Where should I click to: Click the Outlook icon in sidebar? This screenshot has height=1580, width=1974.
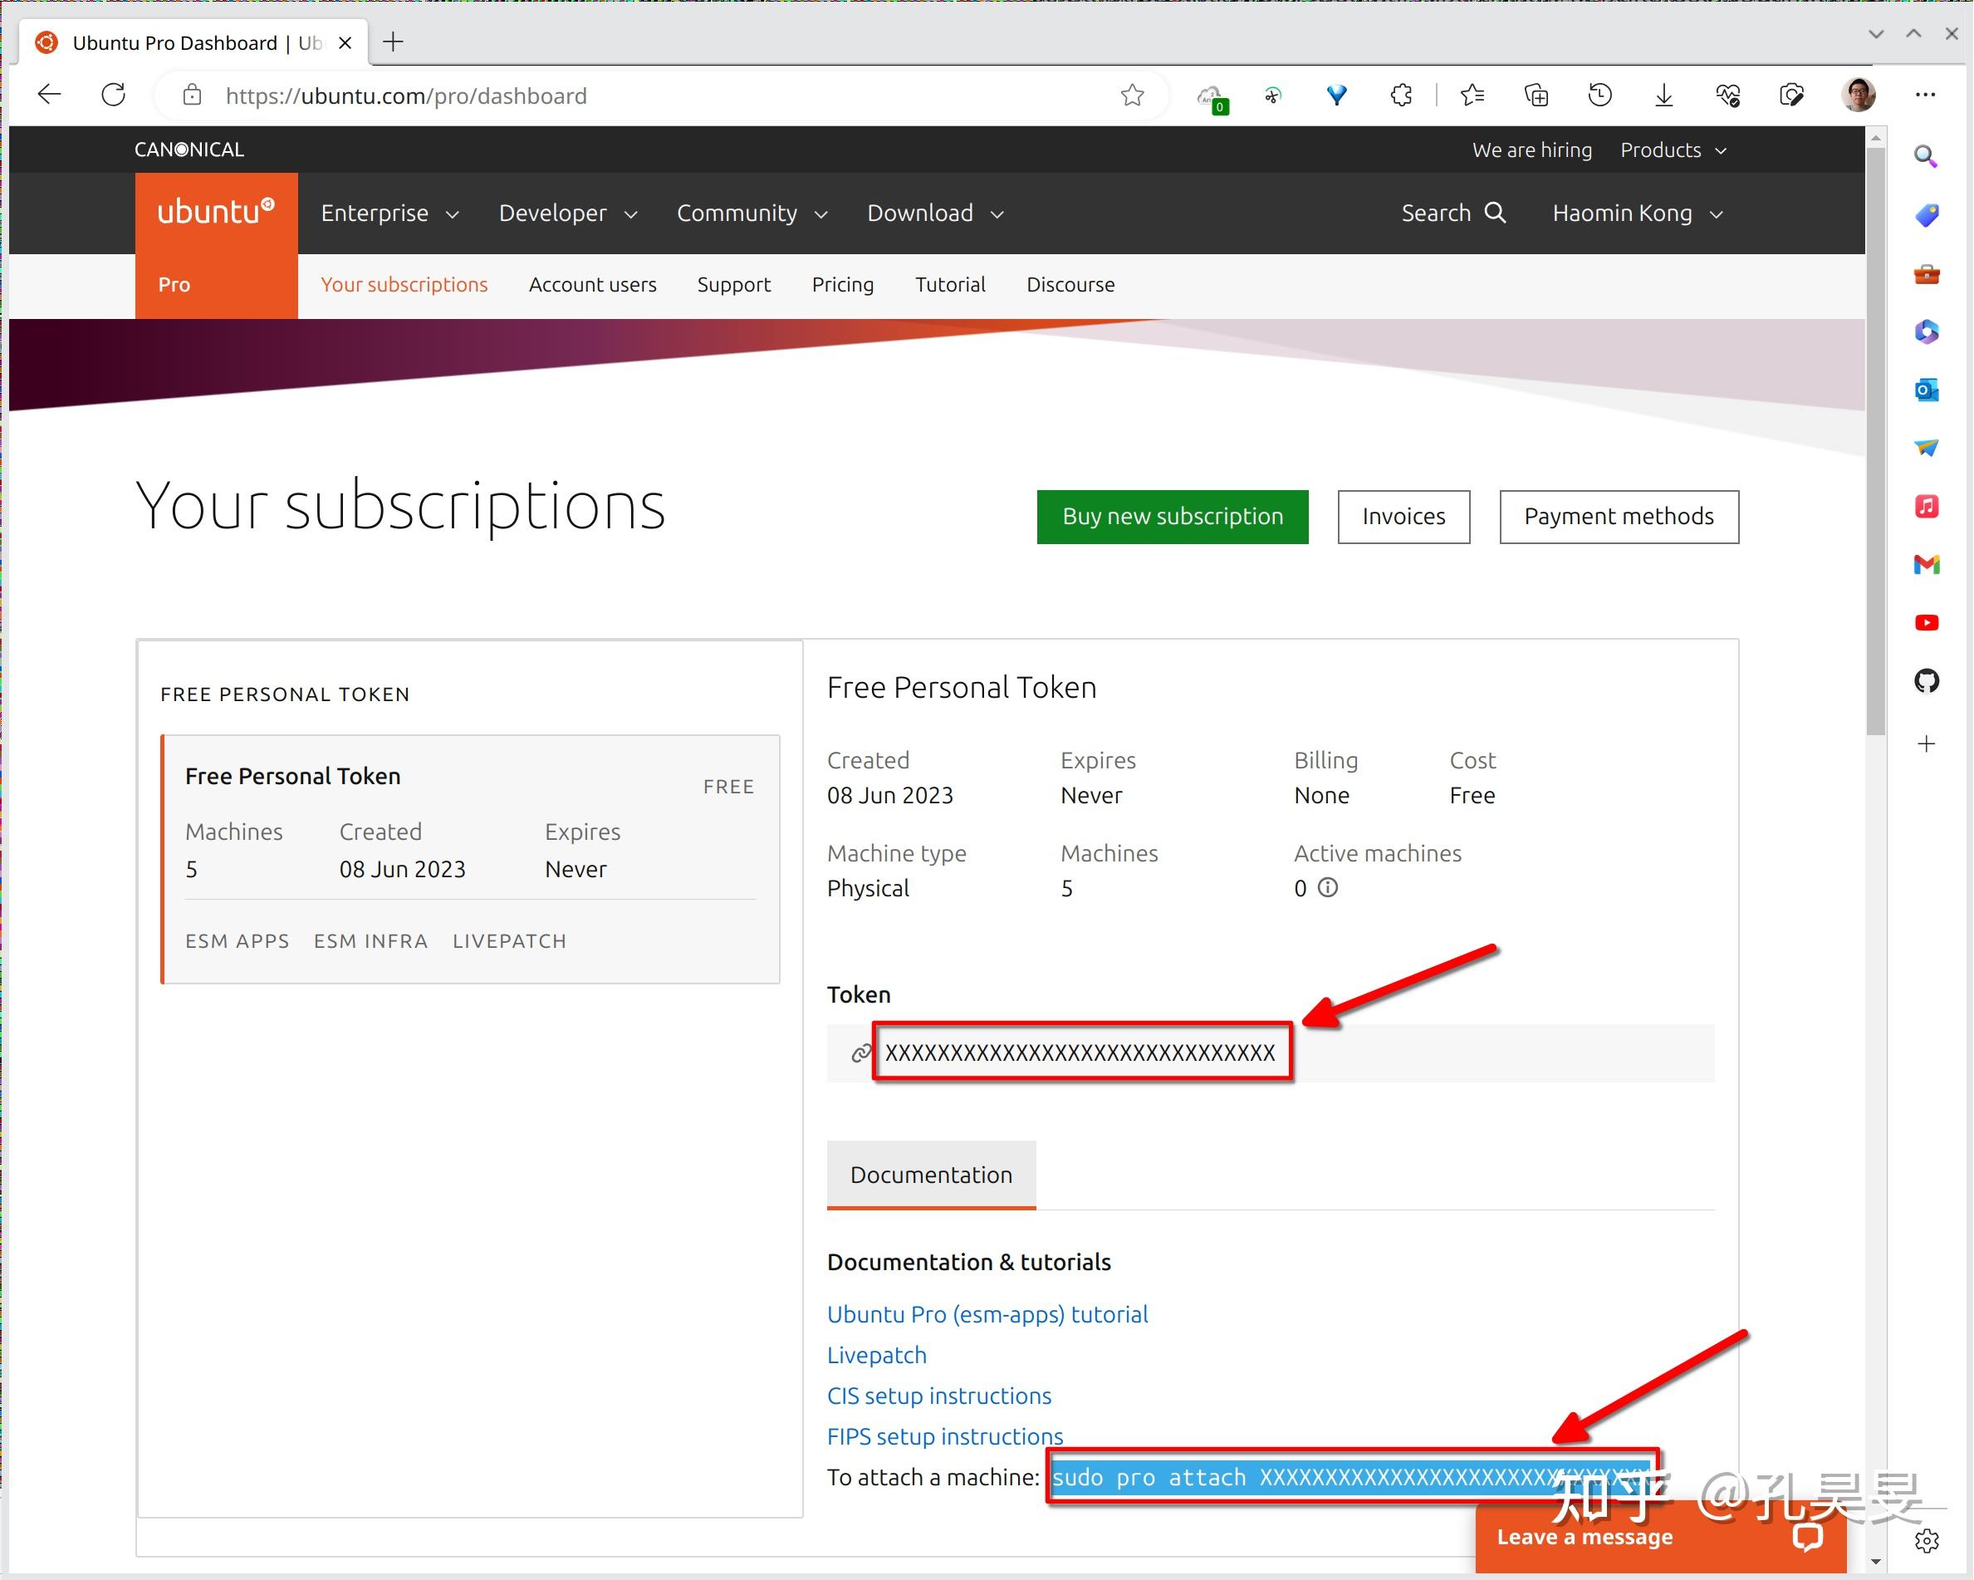coord(1927,390)
